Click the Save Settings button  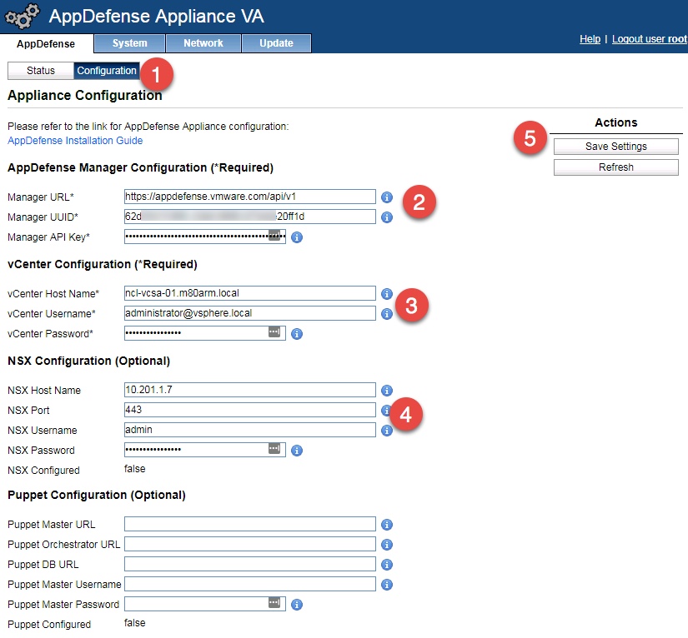(615, 147)
